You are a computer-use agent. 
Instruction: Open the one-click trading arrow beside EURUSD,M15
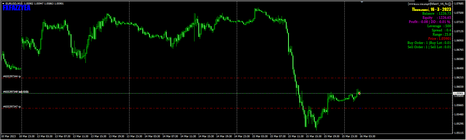(x=3, y=4)
